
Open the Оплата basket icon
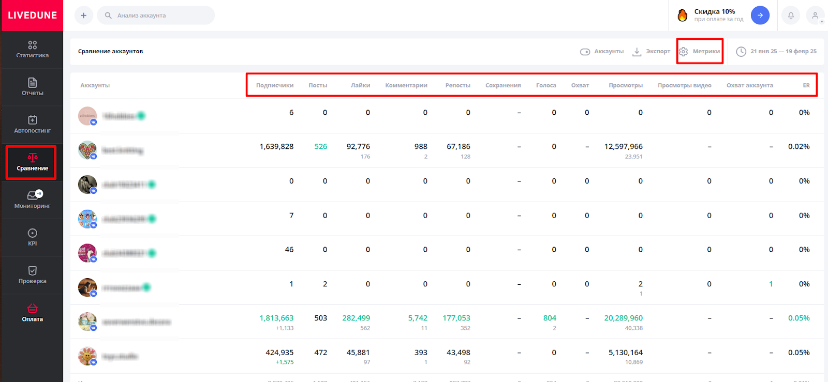(x=32, y=309)
